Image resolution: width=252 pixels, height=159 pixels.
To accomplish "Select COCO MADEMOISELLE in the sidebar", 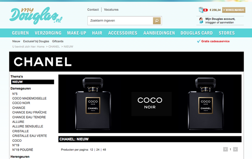I will point(30,99).
